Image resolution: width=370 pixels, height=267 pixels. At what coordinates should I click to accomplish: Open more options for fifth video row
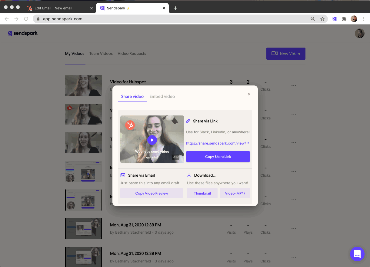point(294,200)
